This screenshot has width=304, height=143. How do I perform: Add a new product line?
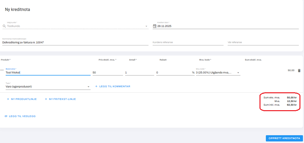pos(22,99)
